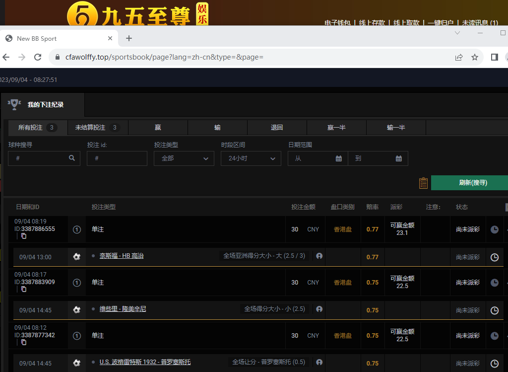Open the 时段区间 dropdown showing 24小时
Image resolution: width=508 pixels, height=372 pixels.
(251, 158)
